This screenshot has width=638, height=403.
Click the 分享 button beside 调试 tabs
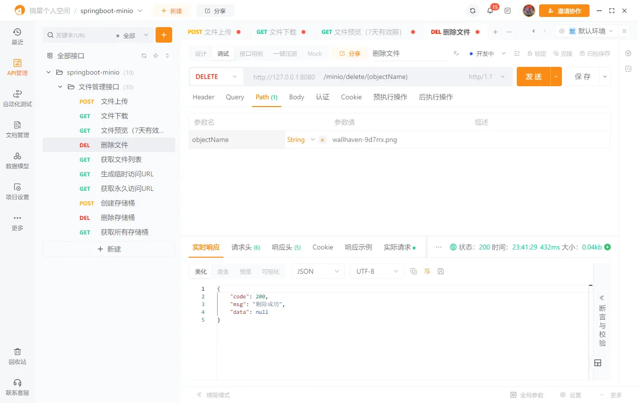click(x=350, y=53)
